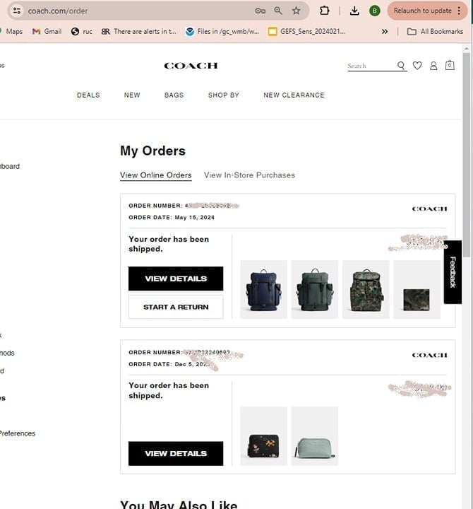473x509 pixels.
Task: Switch to View In-Store Purchases tab
Action: click(249, 175)
